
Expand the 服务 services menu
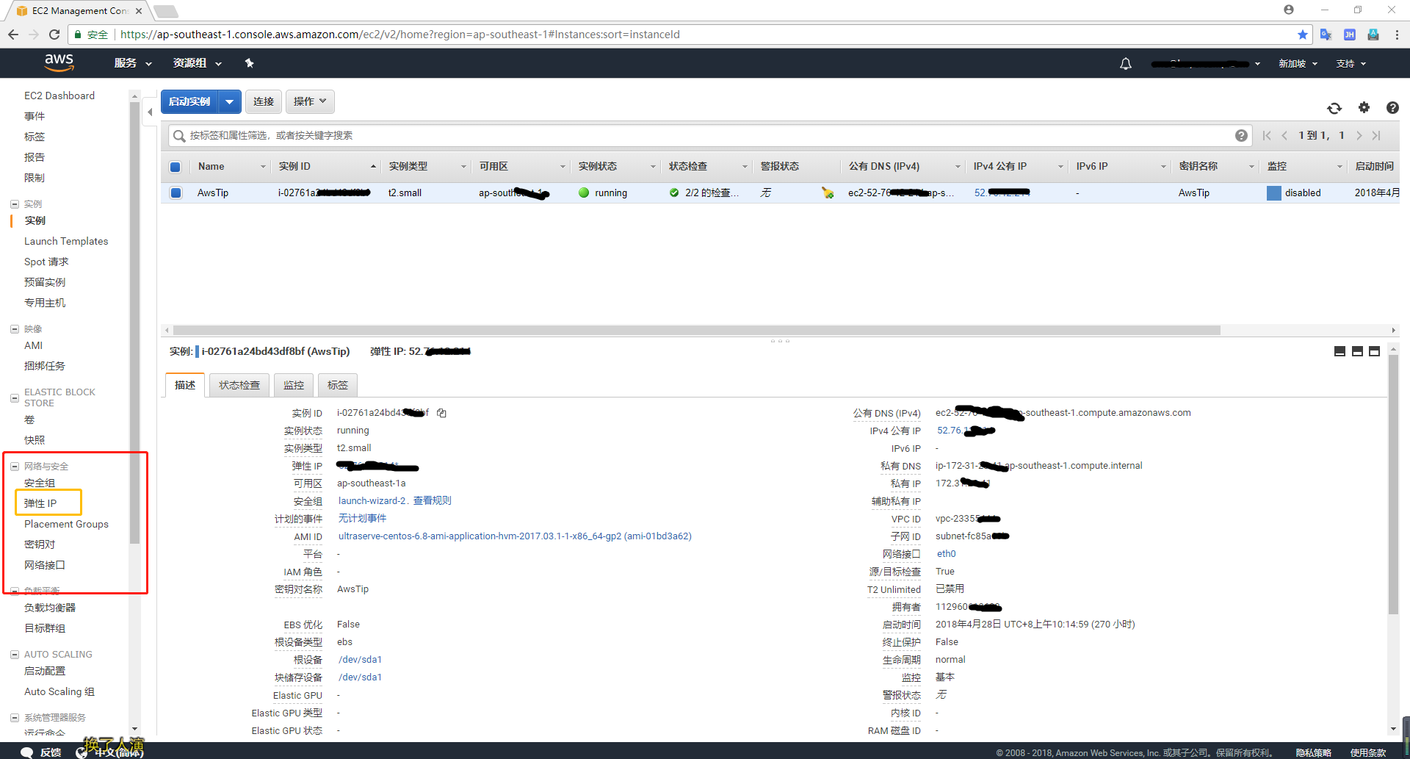click(133, 63)
